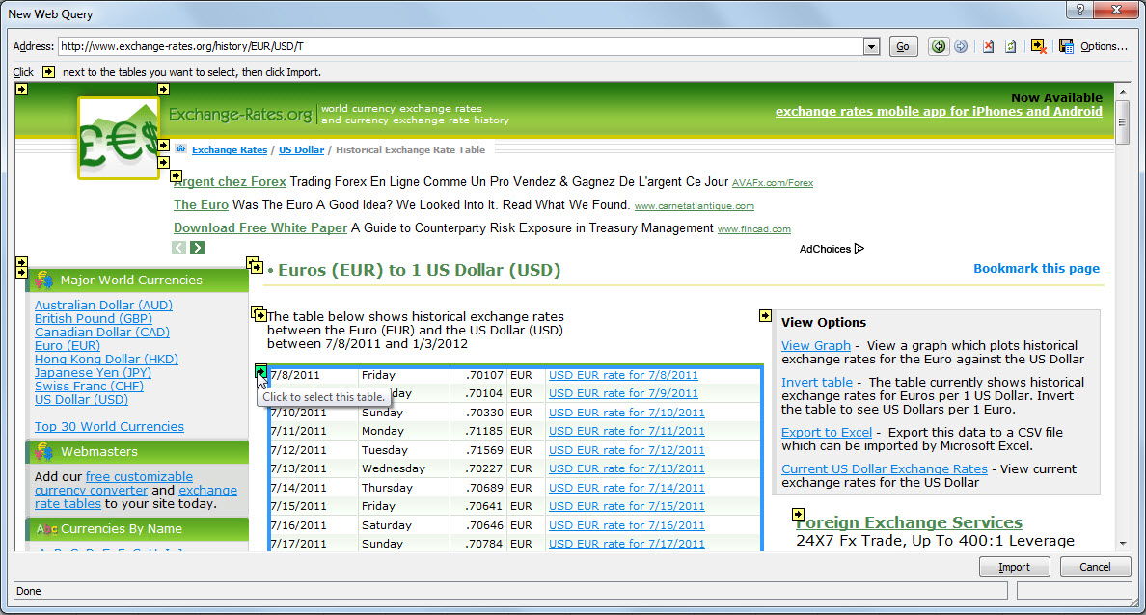
Task: Select the exchange rate data table via green arrow
Action: click(261, 371)
